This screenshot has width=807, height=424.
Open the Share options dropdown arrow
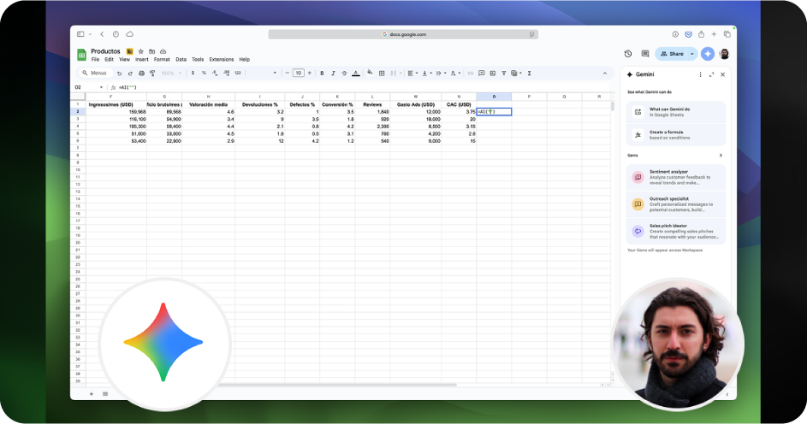pyautogui.click(x=692, y=54)
